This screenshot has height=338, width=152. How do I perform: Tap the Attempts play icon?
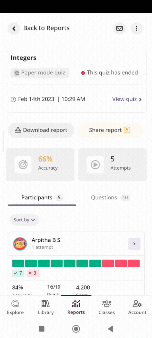pyautogui.click(x=95, y=164)
